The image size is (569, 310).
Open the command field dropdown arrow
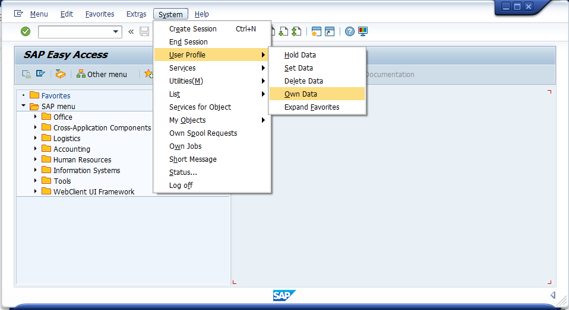point(116,31)
